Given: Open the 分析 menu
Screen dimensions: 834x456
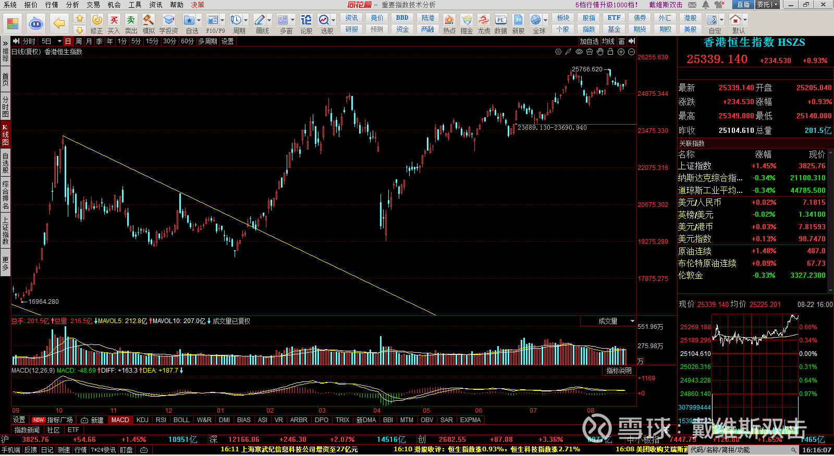Looking at the screenshot, I should 72,5.
